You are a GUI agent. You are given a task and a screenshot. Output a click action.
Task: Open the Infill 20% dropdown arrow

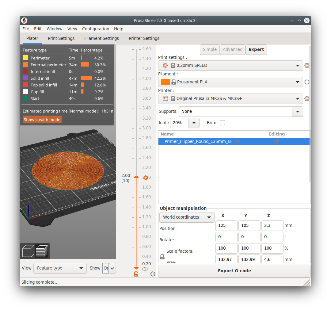(x=194, y=123)
